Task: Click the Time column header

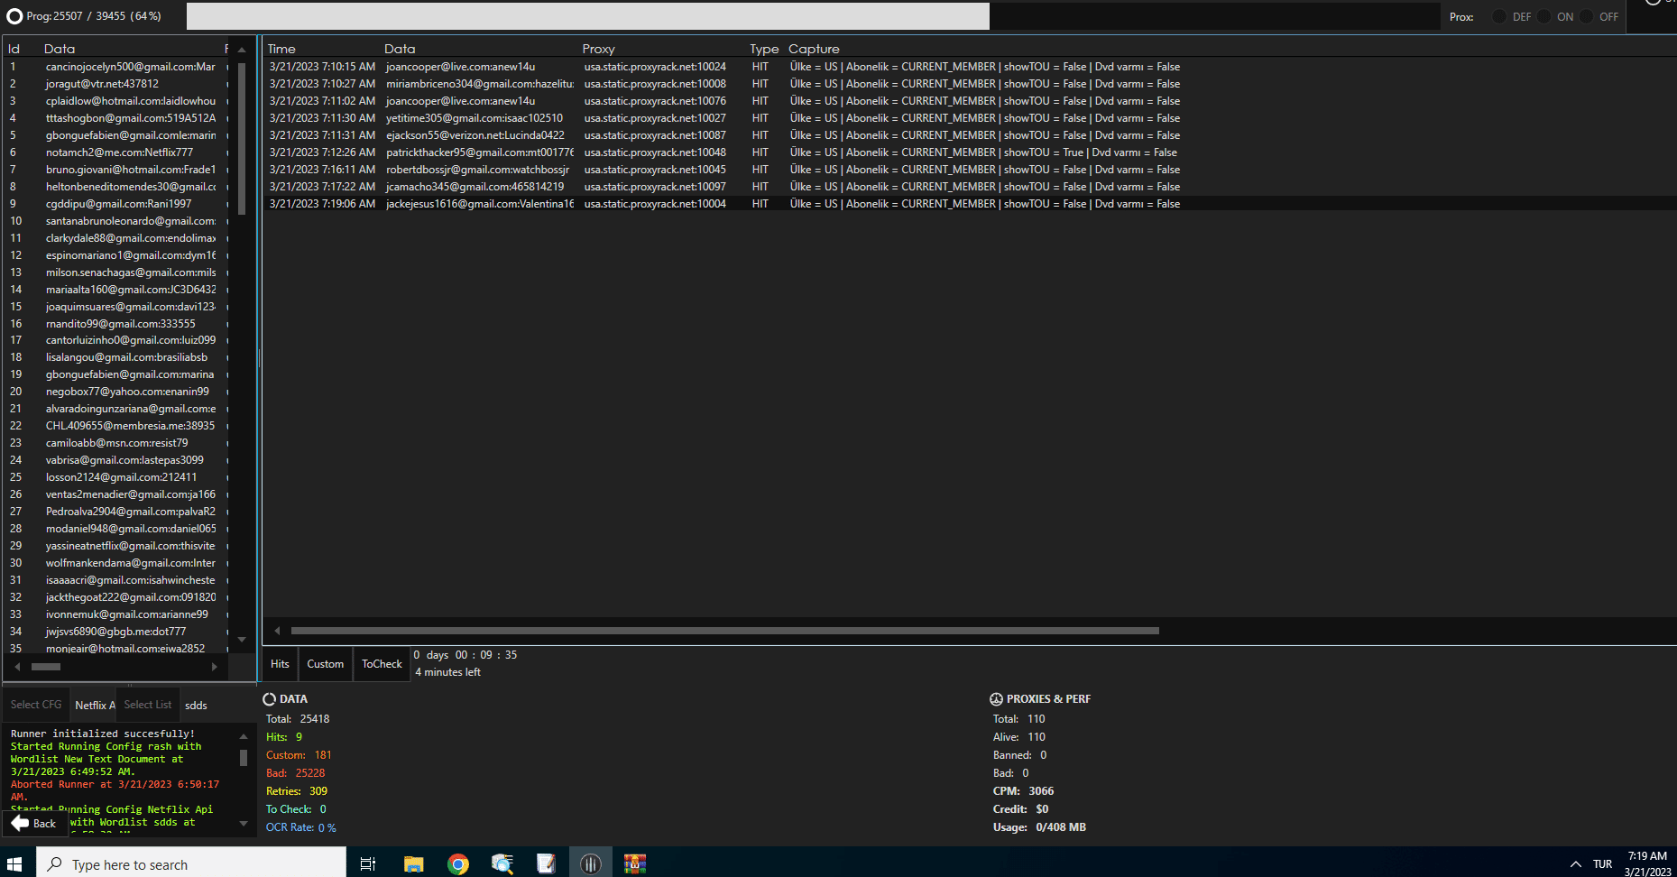Action: pyautogui.click(x=281, y=49)
